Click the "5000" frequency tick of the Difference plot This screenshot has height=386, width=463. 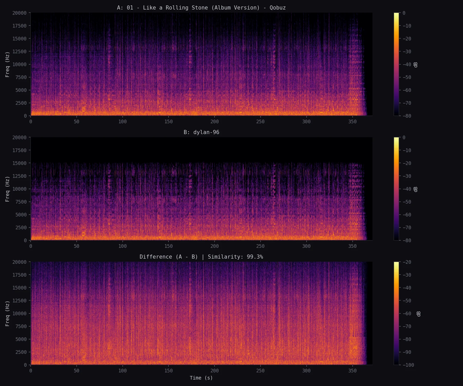coord(21,339)
